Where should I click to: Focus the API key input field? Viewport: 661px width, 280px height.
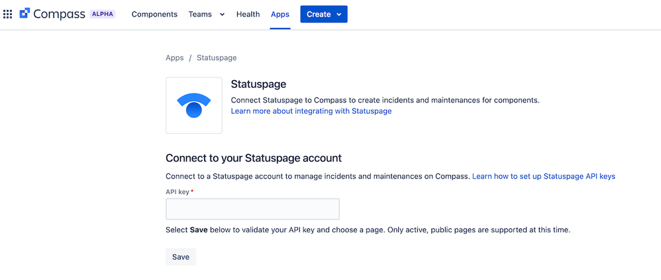[252, 209]
